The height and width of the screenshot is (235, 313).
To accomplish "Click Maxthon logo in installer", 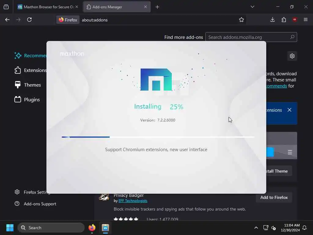I will click(x=156, y=80).
